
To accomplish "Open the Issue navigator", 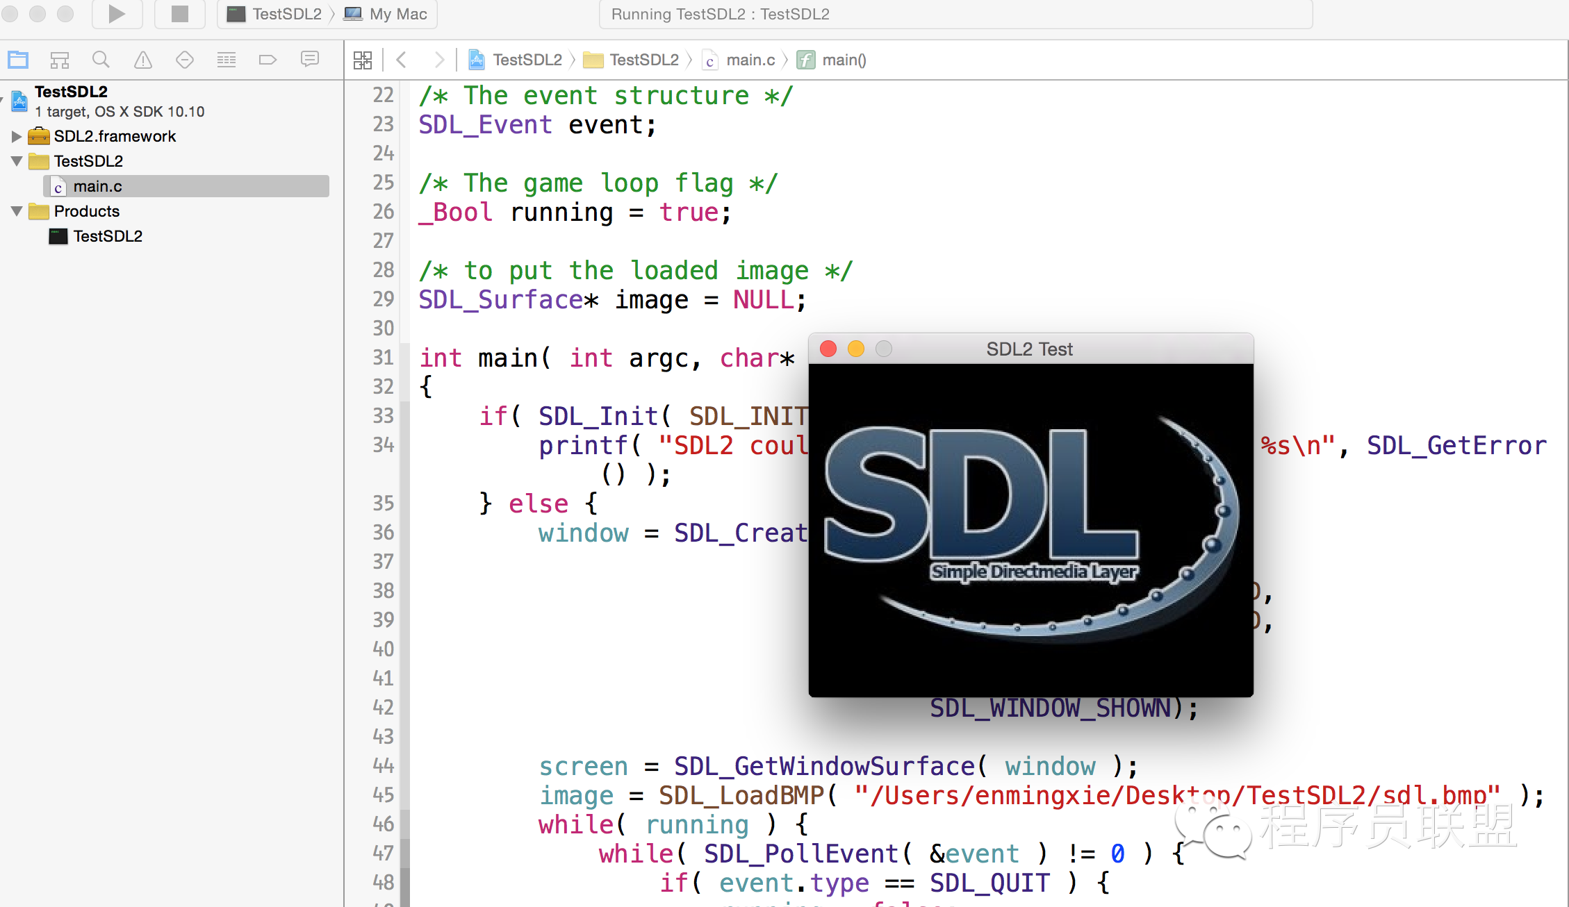I will (143, 60).
